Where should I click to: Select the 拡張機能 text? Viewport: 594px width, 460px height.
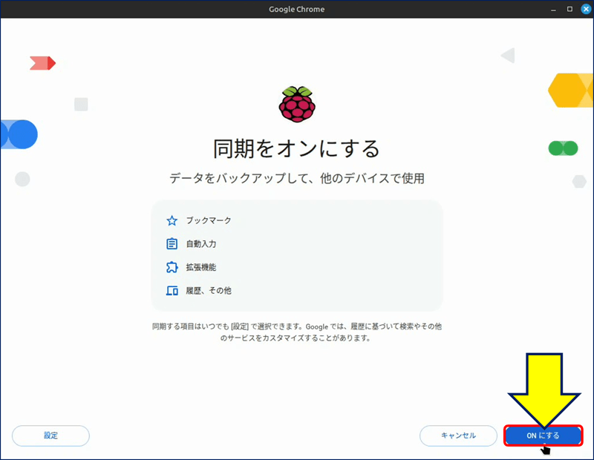201,267
